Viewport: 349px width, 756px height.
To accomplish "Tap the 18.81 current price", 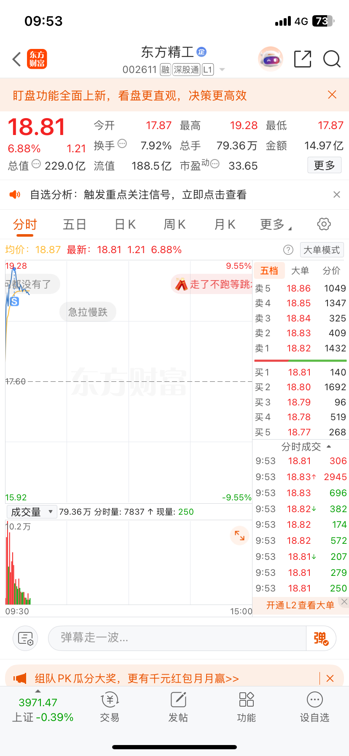I will tap(37, 127).
